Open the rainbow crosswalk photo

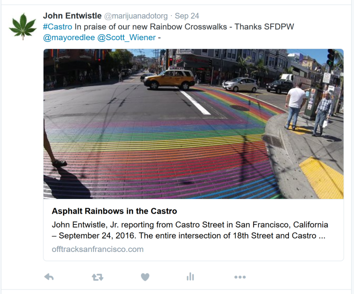tap(193, 124)
